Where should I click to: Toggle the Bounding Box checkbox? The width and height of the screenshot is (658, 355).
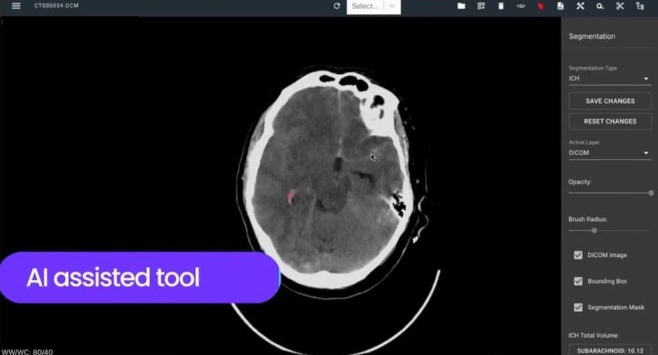coord(578,281)
